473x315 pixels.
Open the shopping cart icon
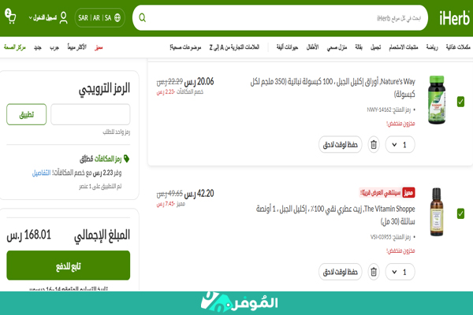10,17
